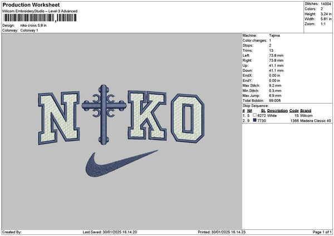Click the barcode under the worksheet title
The width and height of the screenshot is (334, 236).
(40, 18)
